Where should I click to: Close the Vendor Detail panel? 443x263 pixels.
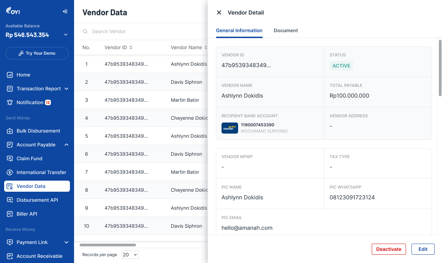[x=219, y=12]
